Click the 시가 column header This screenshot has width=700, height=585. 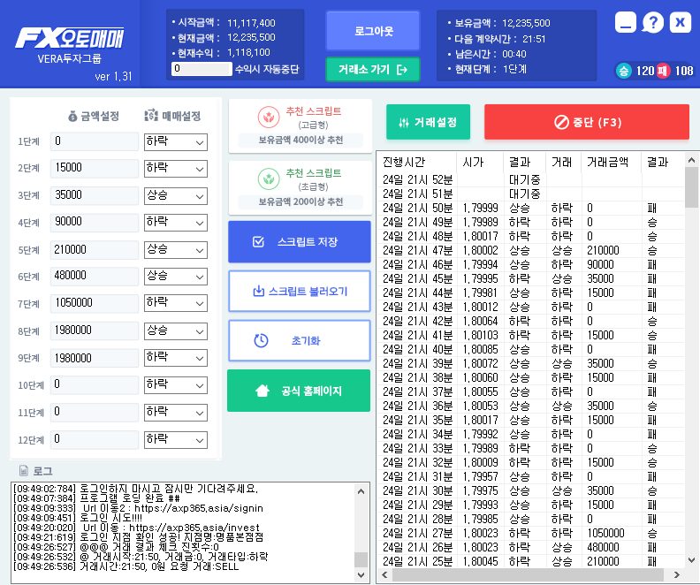(480, 162)
